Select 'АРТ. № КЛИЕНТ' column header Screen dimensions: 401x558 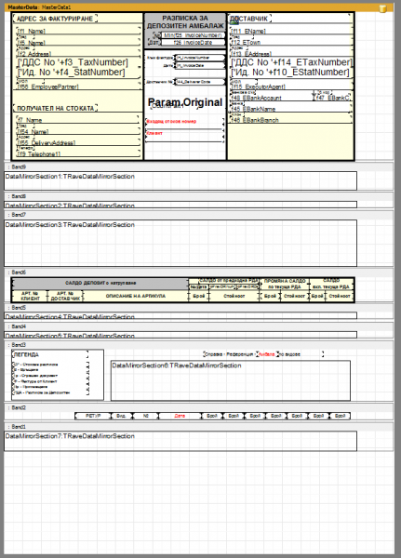[30, 296]
